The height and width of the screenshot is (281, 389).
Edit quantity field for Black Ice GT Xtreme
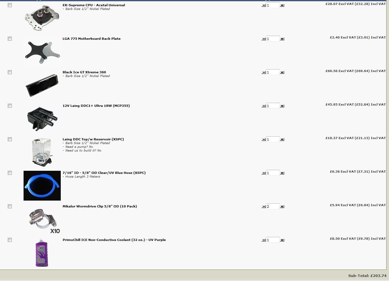pyautogui.click(x=273, y=72)
